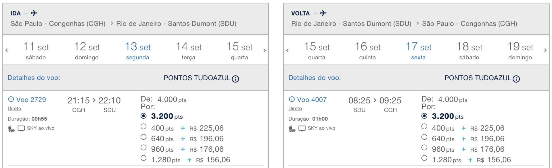Click the seat icon under Voo 2729
The image size is (552, 168).
point(11,128)
